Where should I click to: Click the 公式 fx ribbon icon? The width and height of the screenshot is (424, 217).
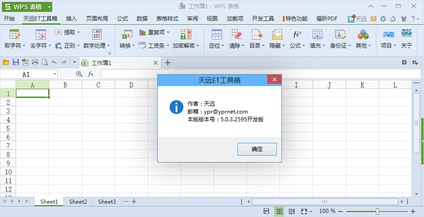pyautogui.click(x=297, y=34)
